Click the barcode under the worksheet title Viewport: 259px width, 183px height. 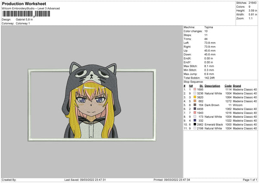(26, 14)
